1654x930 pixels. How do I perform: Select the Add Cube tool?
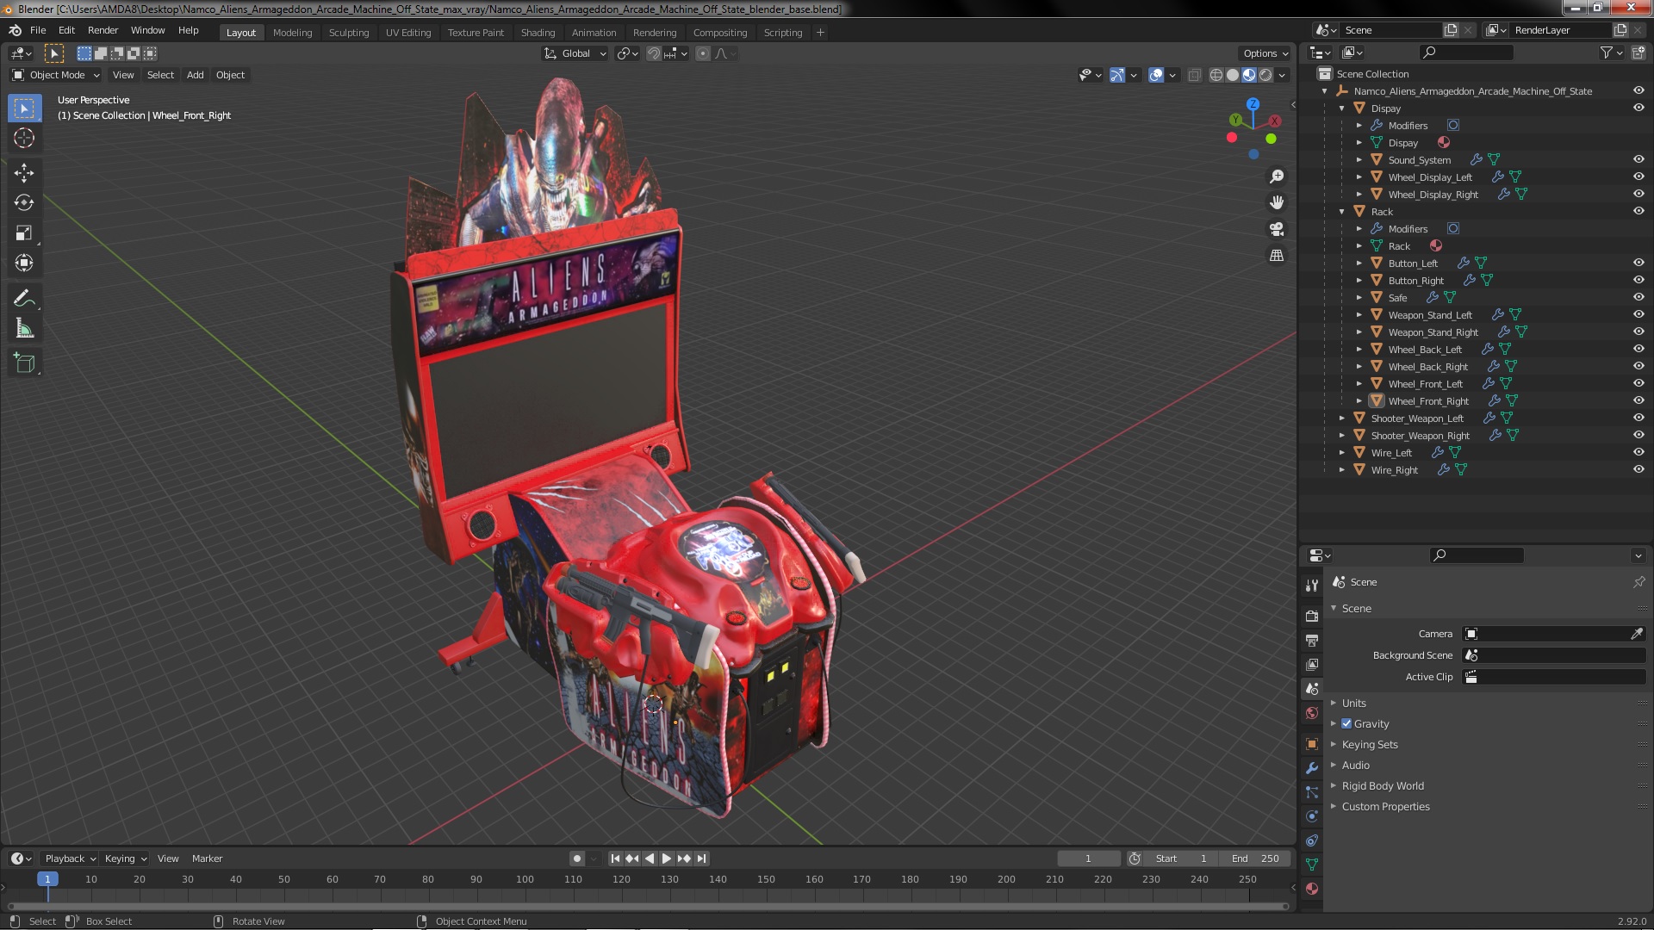(x=24, y=363)
